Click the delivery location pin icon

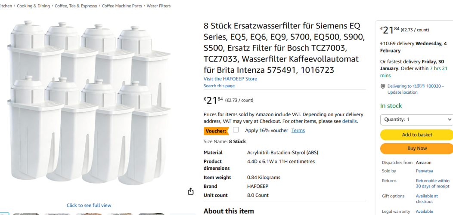tap(383, 86)
